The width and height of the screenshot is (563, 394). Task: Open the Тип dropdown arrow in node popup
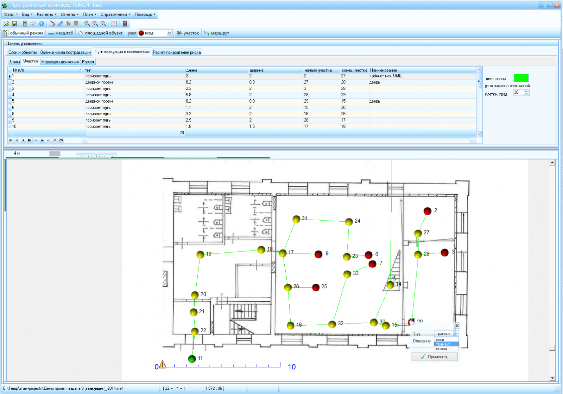coord(455,333)
